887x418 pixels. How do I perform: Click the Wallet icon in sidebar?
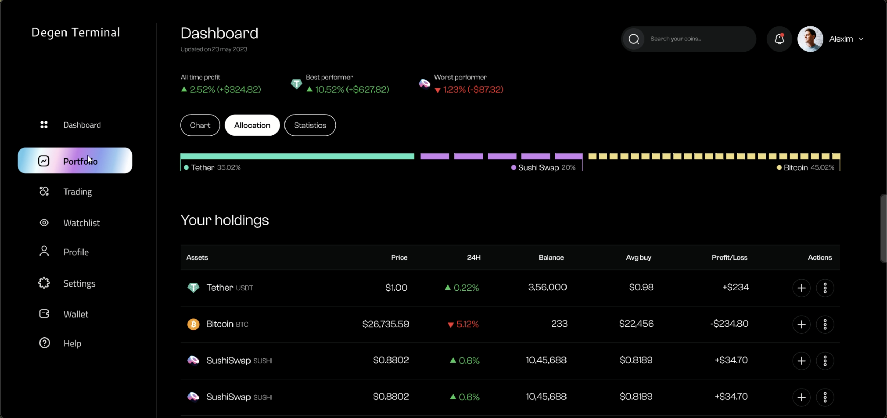[44, 314]
